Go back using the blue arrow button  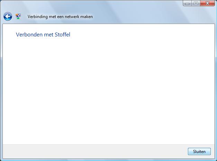click(x=8, y=17)
